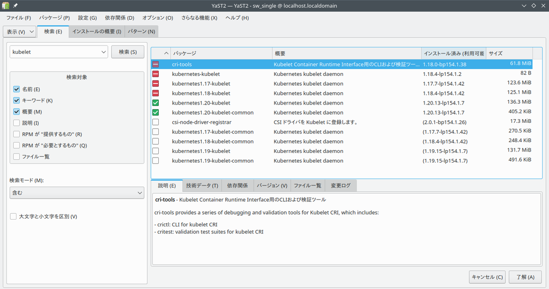
Task: Select the 変更ログ details tab
Action: (x=341, y=186)
